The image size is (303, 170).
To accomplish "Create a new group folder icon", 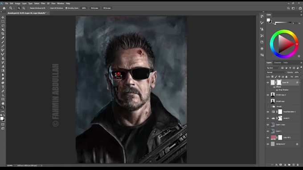I will tap(289, 165).
